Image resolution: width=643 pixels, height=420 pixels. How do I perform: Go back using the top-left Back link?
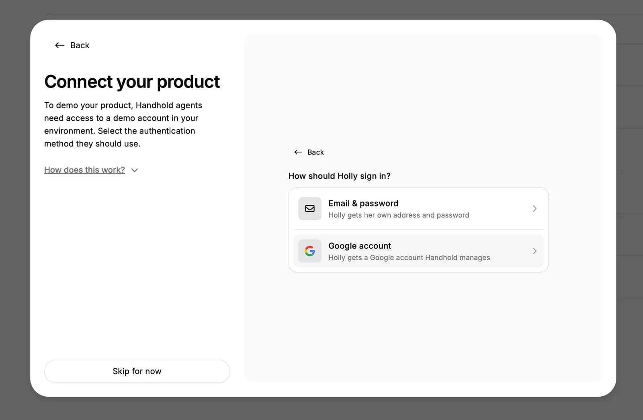pos(72,45)
